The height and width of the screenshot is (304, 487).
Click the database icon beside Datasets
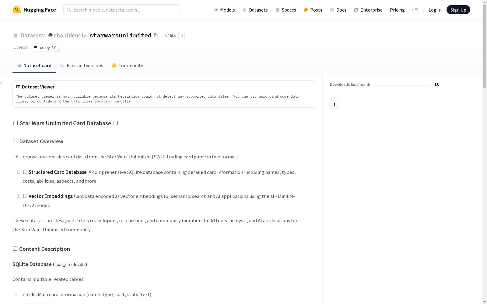point(16,35)
